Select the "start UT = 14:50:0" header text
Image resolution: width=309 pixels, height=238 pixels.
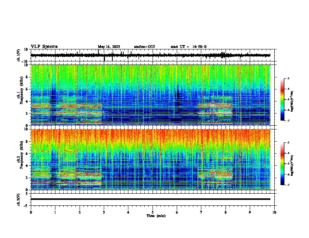click(188, 47)
